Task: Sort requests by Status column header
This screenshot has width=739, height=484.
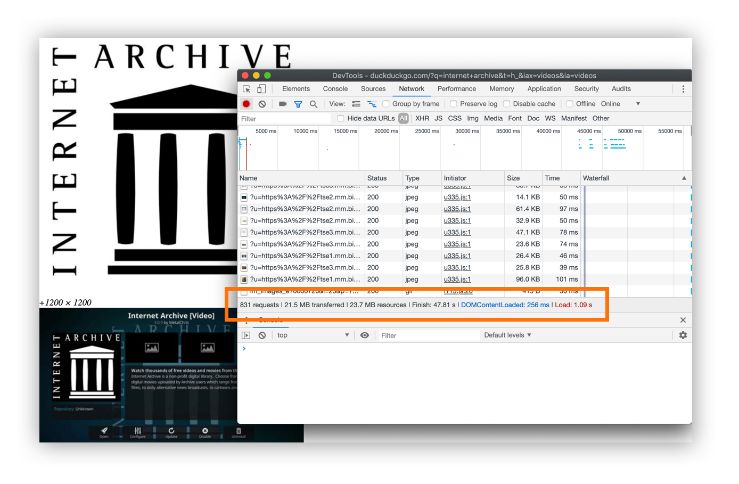Action: [x=383, y=178]
